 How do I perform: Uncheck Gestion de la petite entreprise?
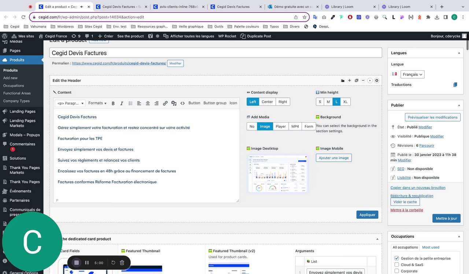click(x=397, y=258)
